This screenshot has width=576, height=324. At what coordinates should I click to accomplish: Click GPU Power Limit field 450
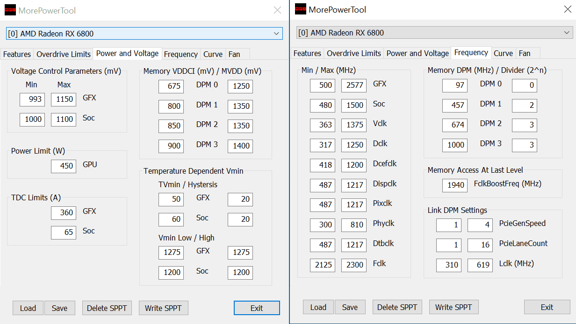[x=64, y=166]
